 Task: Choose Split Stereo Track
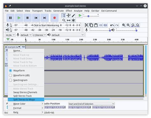26,96
